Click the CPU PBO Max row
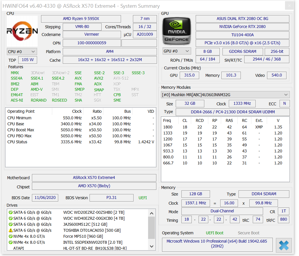 point(81,136)
